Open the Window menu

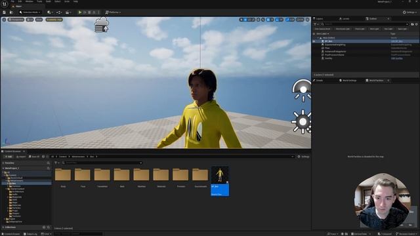click(29, 1)
